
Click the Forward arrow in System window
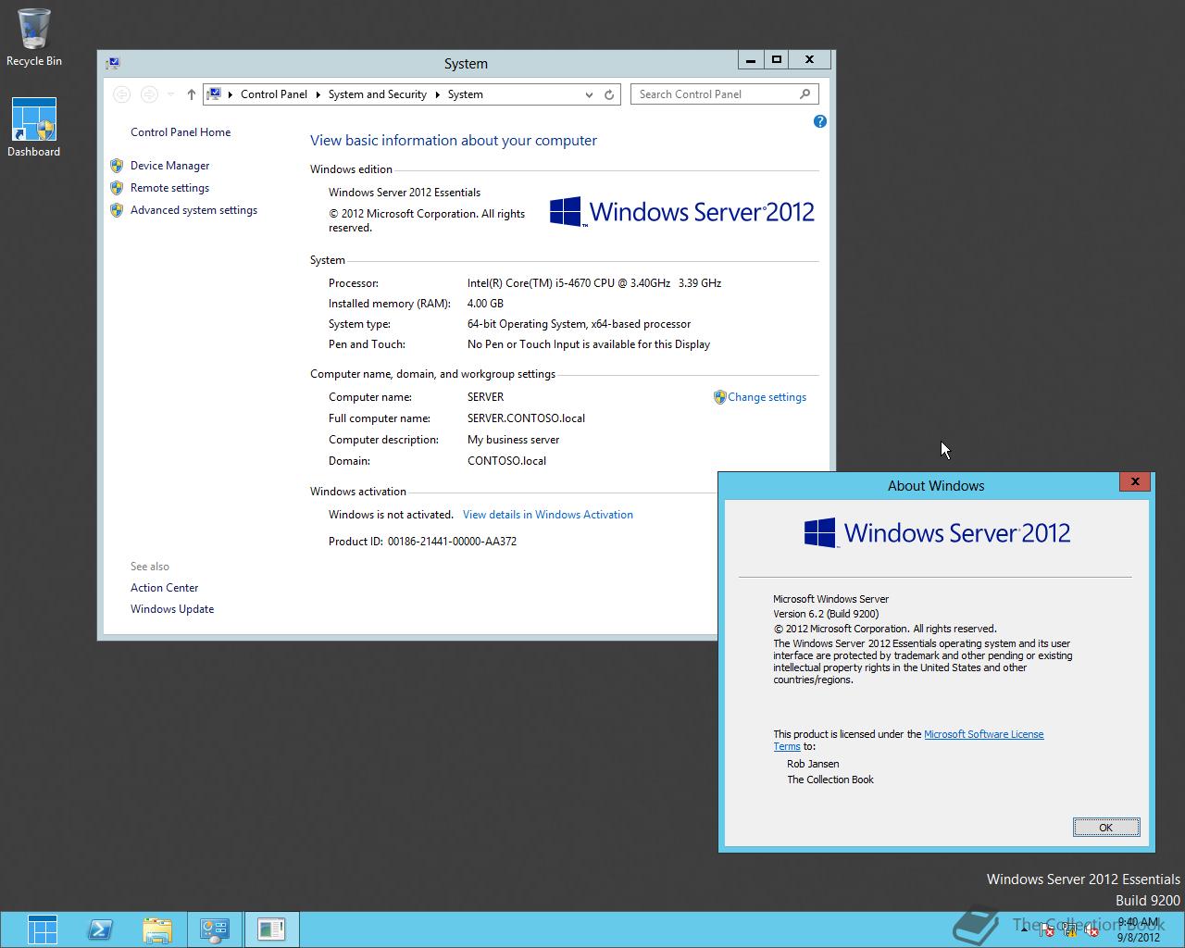149,94
